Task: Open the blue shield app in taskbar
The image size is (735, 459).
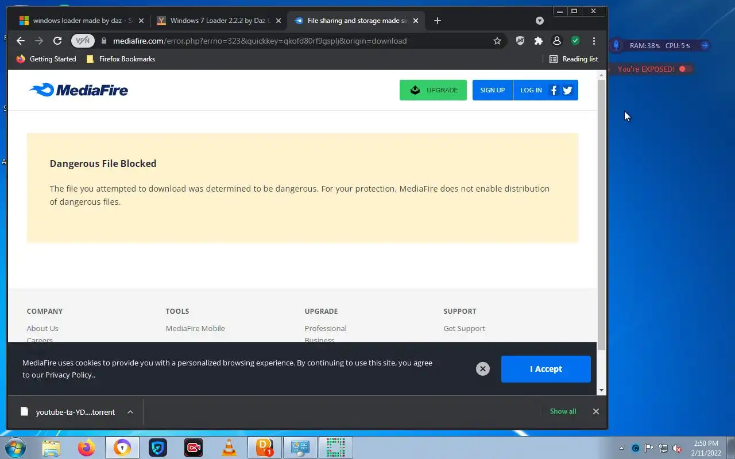Action: 158,448
